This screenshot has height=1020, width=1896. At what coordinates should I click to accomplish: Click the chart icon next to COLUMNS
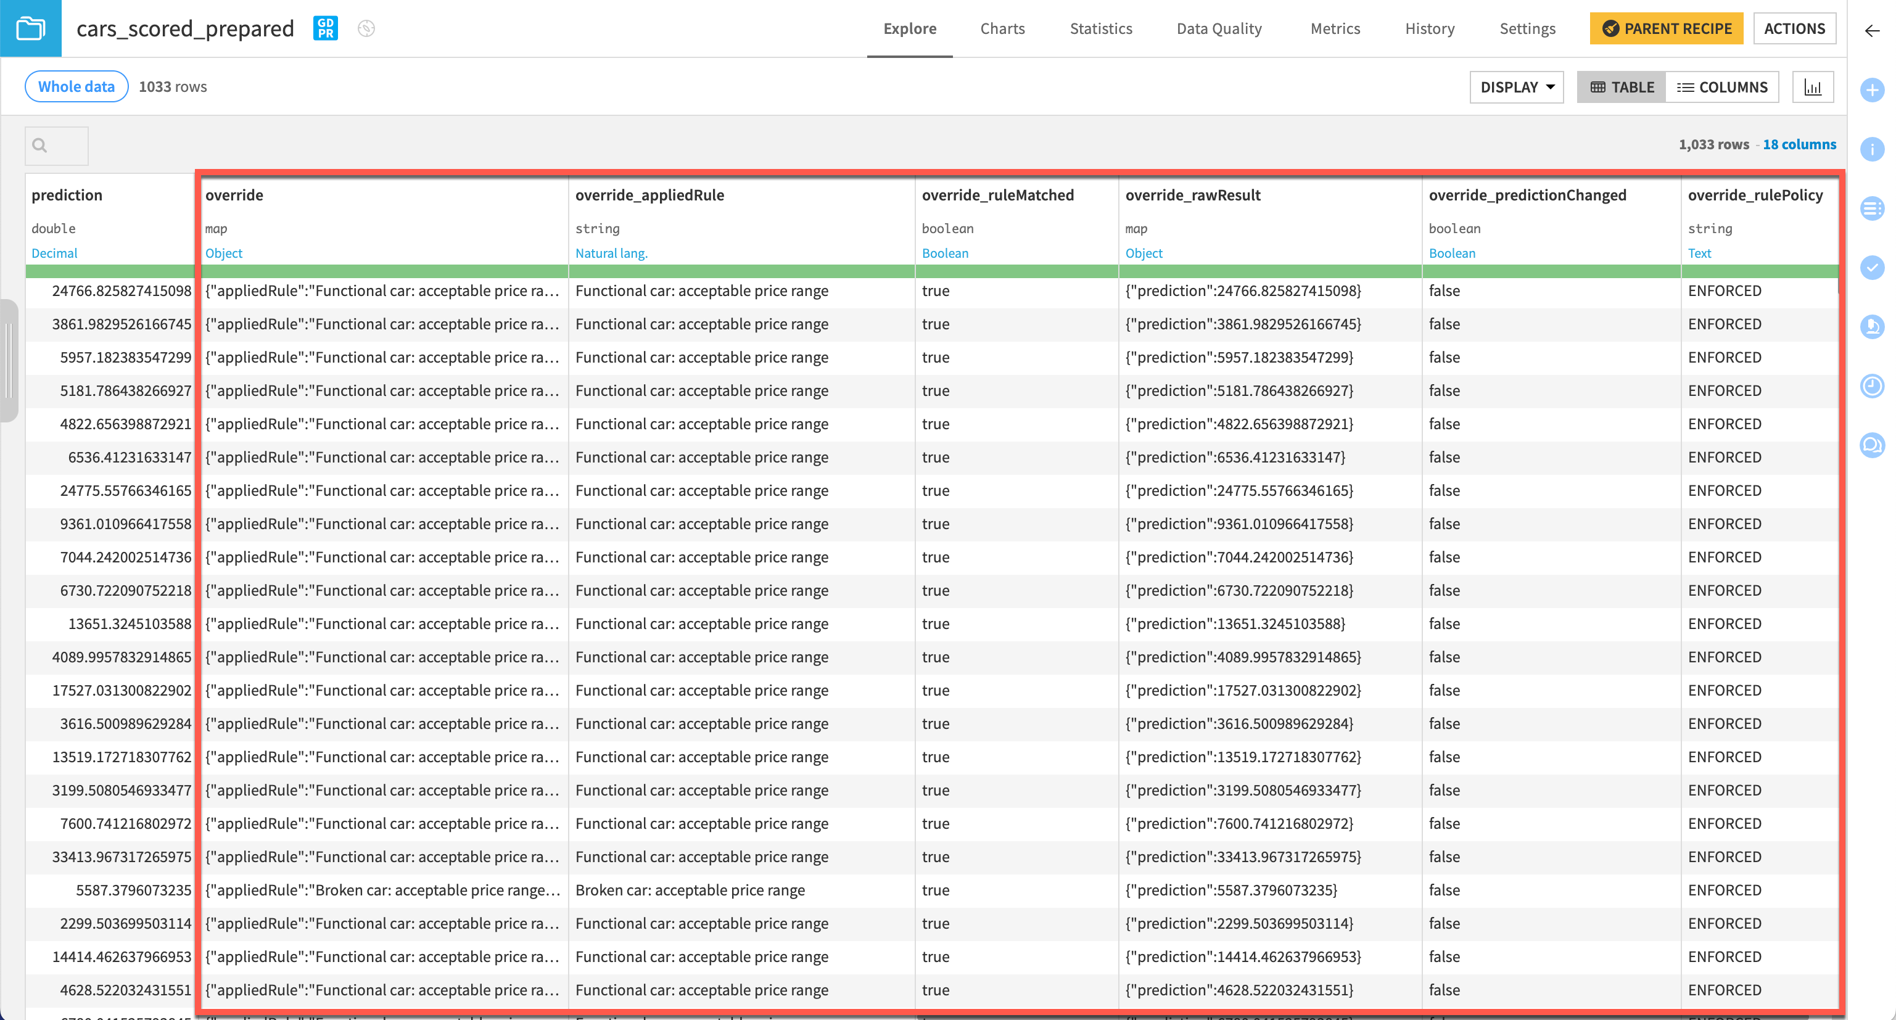tap(1813, 86)
